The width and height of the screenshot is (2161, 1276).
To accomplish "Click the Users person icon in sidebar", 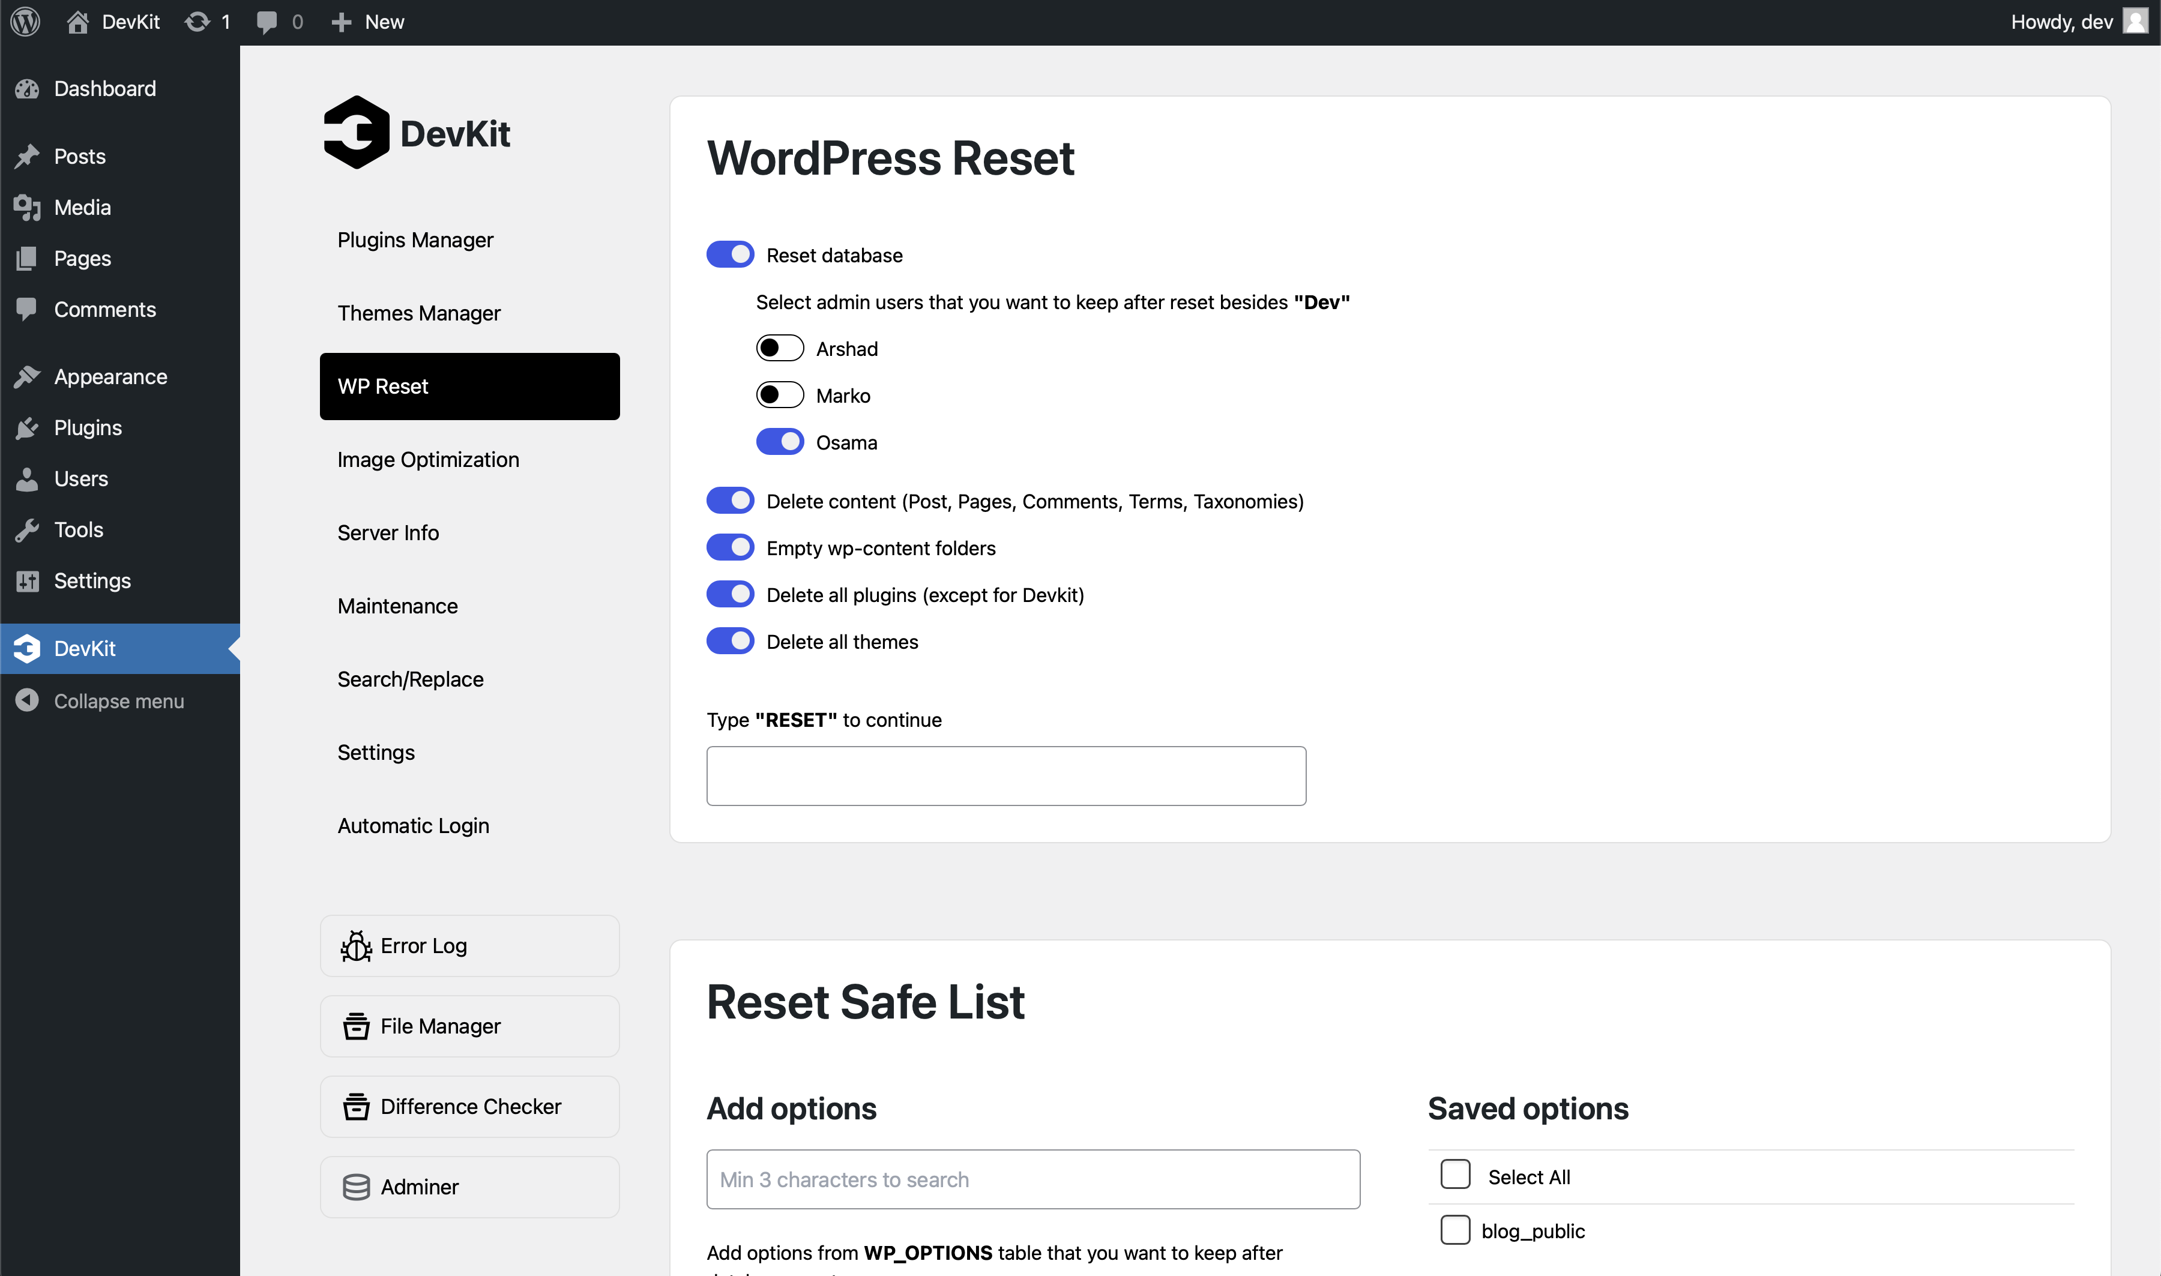I will click(x=28, y=479).
